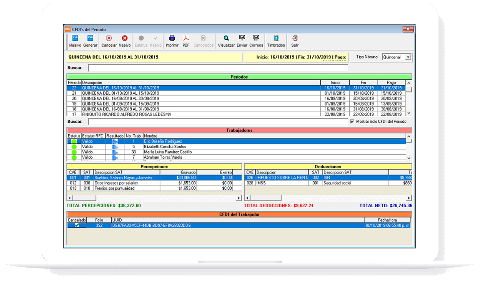The height and width of the screenshot is (301, 501).
Task: Click the Periodos list scroll-up arrow
Action: point(409,83)
